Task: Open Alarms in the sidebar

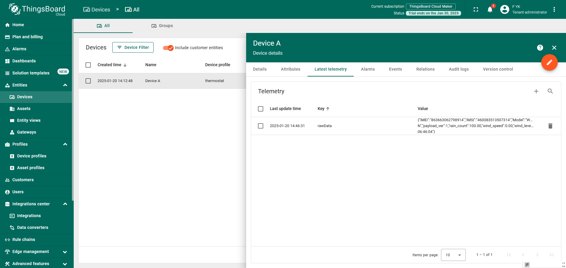Action: click(36, 49)
